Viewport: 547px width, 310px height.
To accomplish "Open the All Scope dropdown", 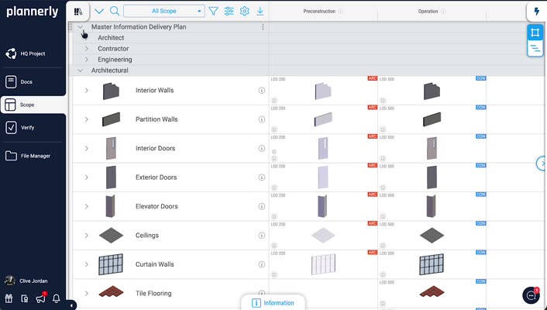I will [164, 11].
